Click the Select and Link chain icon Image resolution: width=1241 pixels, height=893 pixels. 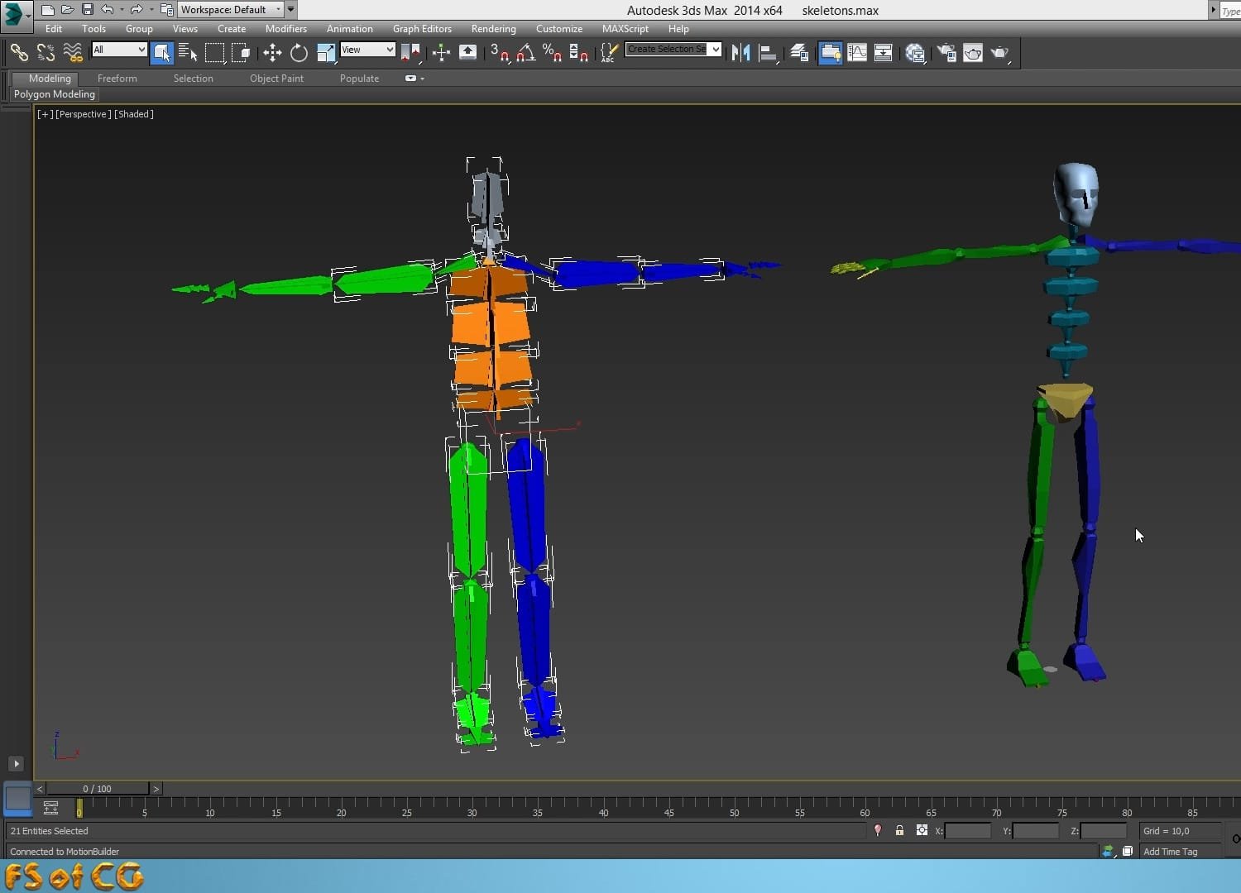(18, 53)
